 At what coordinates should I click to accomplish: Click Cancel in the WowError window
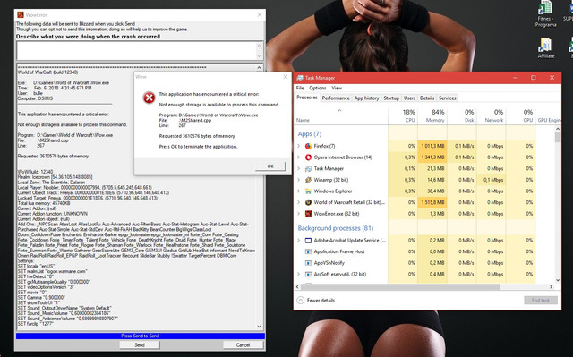(x=243, y=345)
